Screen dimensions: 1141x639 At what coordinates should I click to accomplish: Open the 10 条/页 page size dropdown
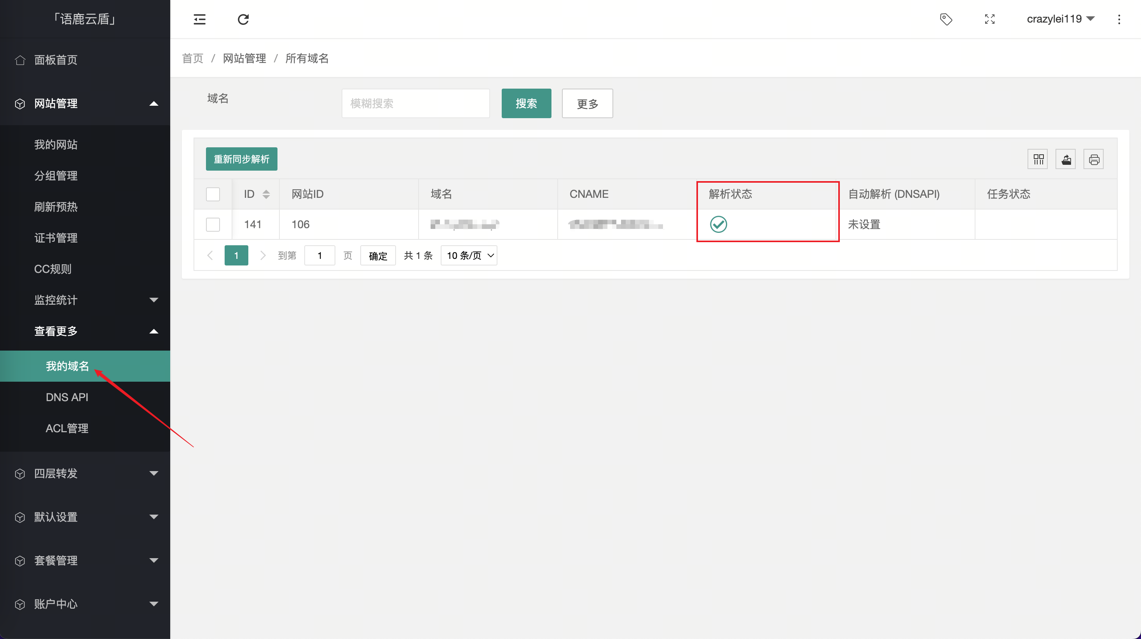click(x=469, y=255)
